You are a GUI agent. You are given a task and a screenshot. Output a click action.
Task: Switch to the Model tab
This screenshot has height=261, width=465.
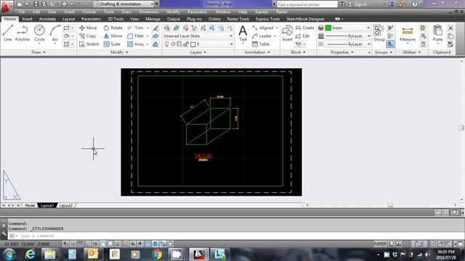pyautogui.click(x=30, y=205)
